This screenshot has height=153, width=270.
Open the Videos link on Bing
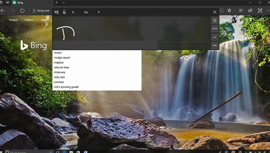point(29,20)
